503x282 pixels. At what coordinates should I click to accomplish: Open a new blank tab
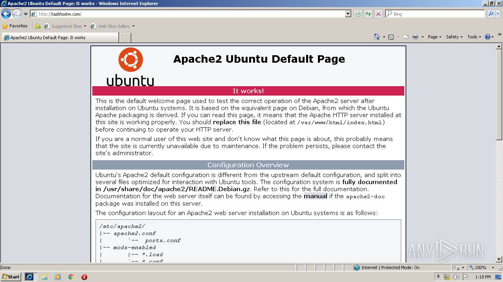[125, 38]
